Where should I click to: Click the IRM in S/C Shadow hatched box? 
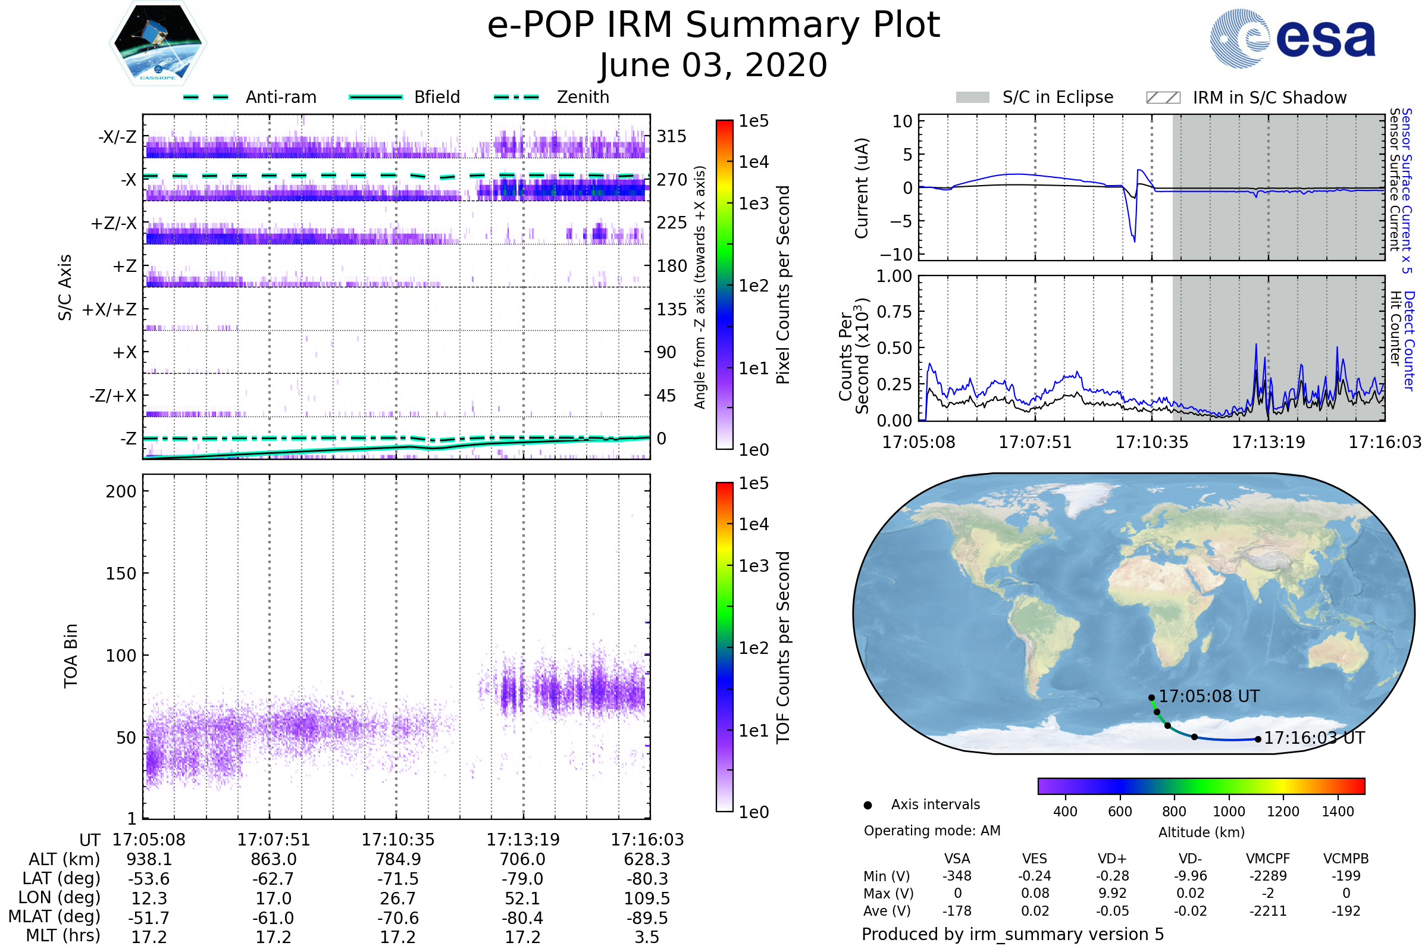[1163, 98]
